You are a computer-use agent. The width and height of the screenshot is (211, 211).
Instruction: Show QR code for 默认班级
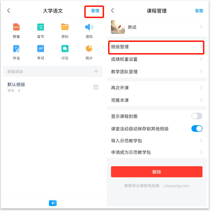(x=96, y=87)
